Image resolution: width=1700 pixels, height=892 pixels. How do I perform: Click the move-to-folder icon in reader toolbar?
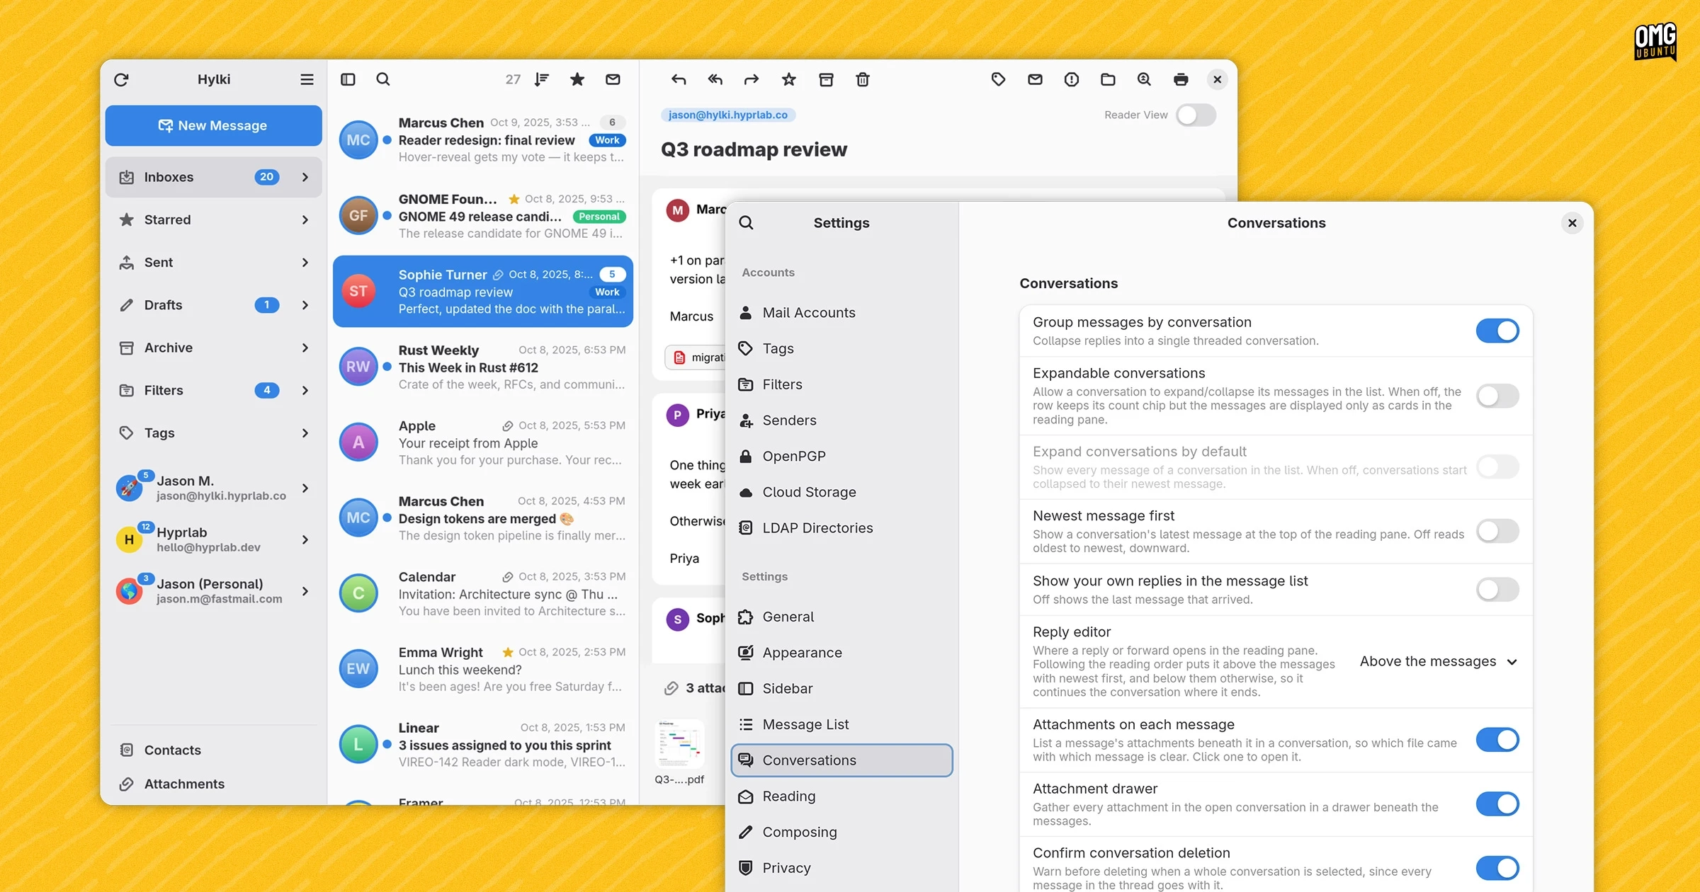coord(1108,79)
